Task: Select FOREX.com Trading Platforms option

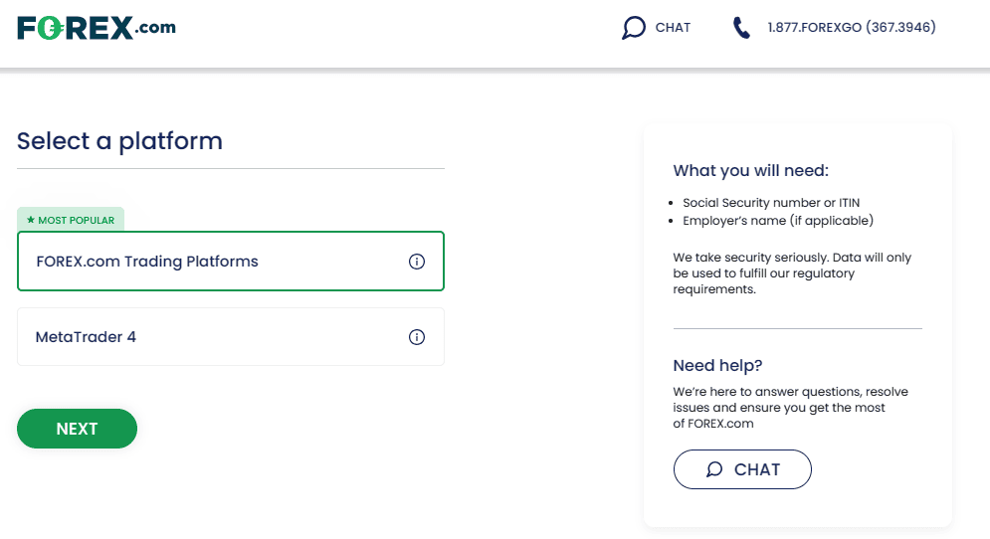Action: point(231,262)
